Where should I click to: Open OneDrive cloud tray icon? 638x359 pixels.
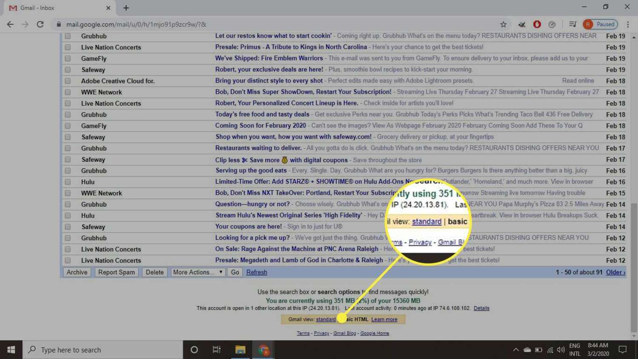pyautogui.click(x=527, y=350)
